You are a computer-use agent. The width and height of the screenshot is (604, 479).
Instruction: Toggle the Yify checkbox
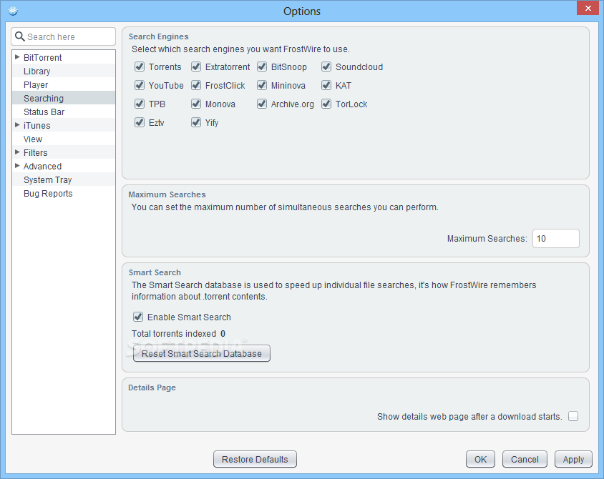coord(196,123)
